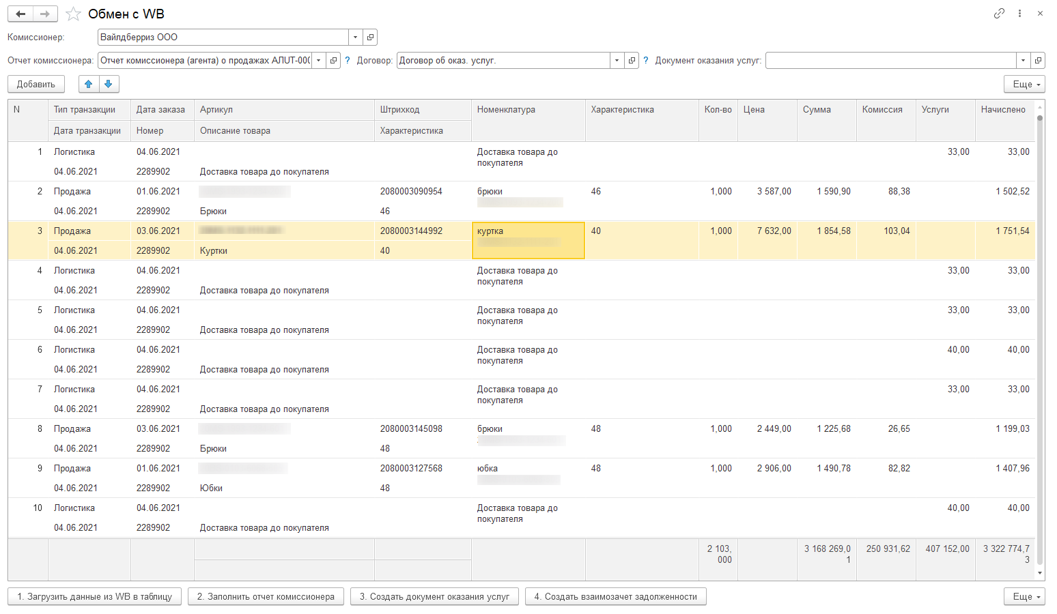The height and width of the screenshot is (614, 1057).
Task: Expand the Комиссионер dropdown list
Action: coord(356,37)
